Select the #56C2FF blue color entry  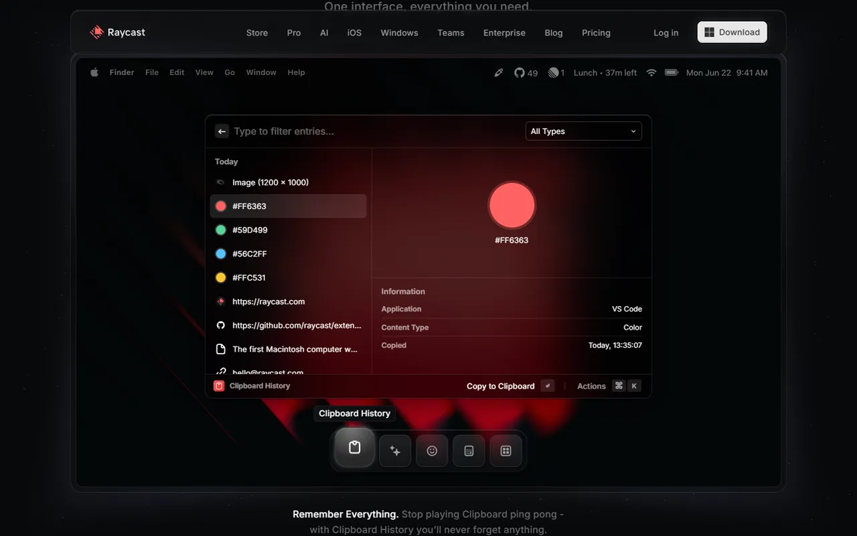point(289,254)
